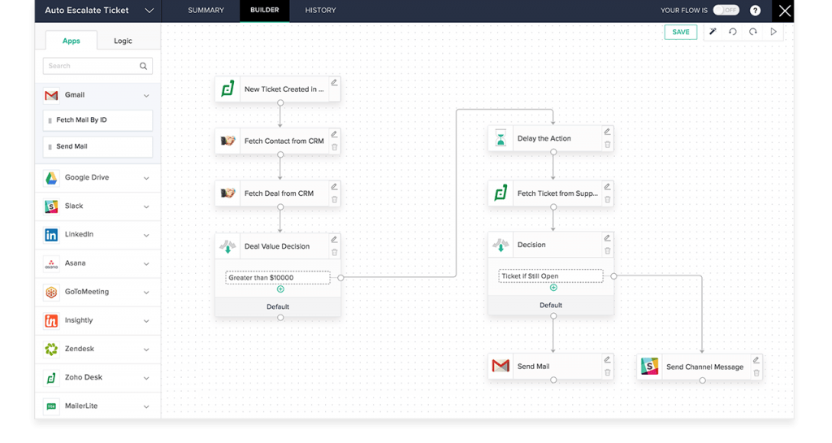Click the magic wand auto-arrange icon
Viewport: 832px width, 443px height.
713,32
